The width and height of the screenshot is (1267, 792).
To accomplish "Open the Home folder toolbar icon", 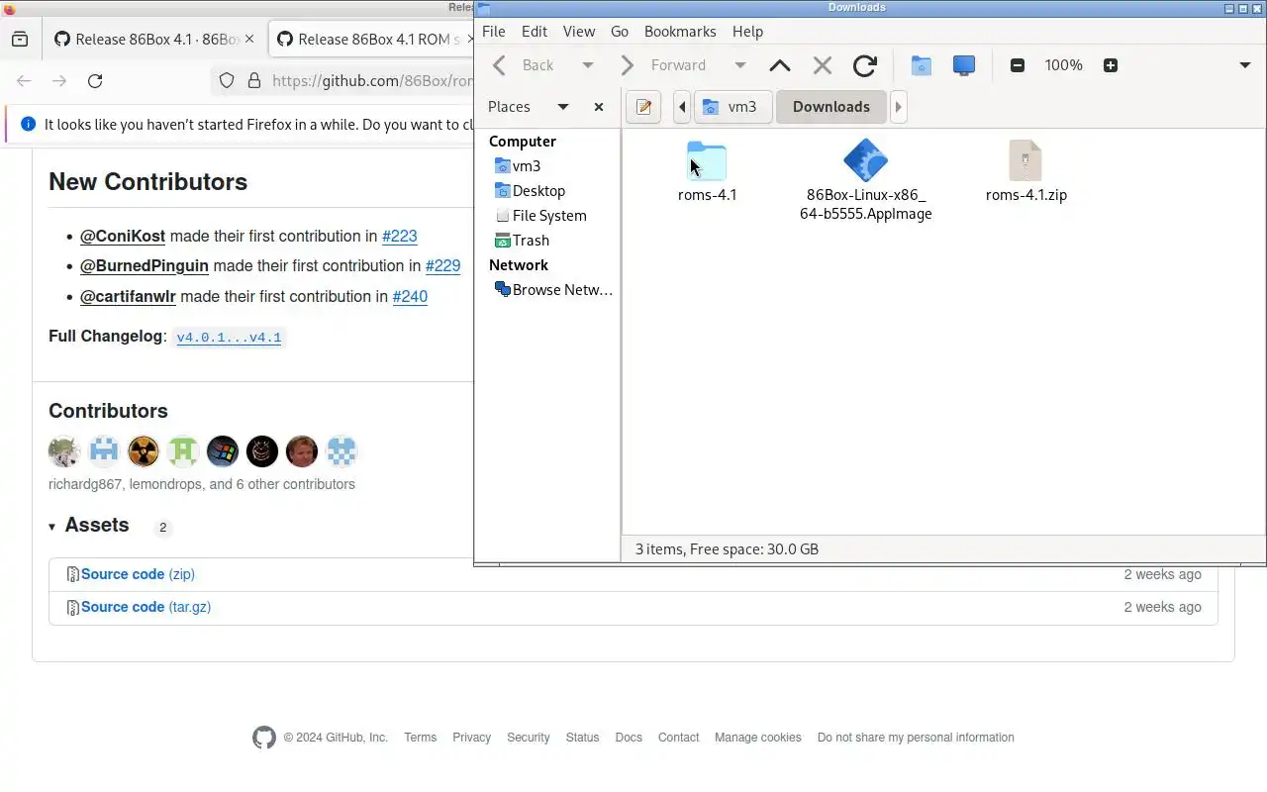I will (x=922, y=65).
